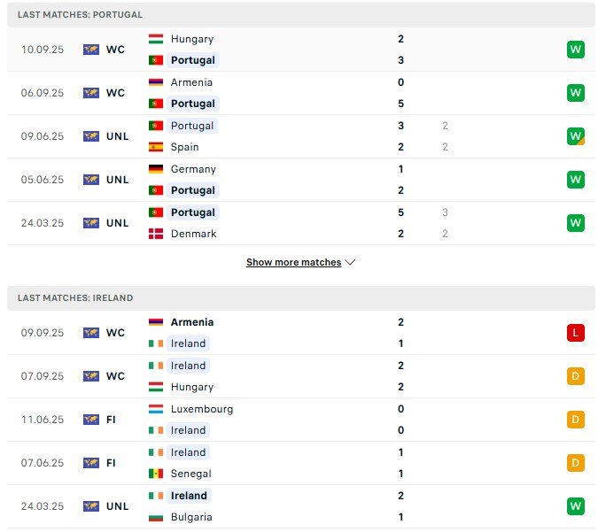Click the WC competition icon for 06.09.25

91,93
